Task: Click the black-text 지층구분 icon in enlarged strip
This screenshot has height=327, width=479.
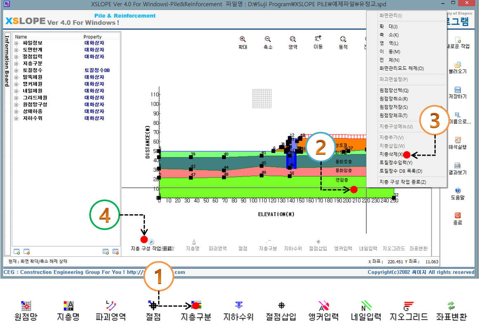Action: pos(196,305)
